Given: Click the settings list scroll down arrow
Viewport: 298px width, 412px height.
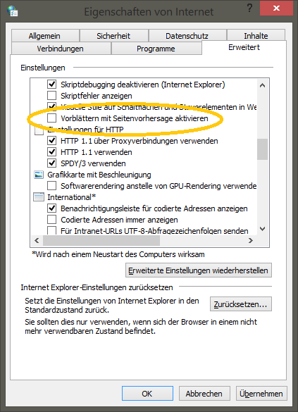Looking at the screenshot, I should pyautogui.click(x=262, y=229).
